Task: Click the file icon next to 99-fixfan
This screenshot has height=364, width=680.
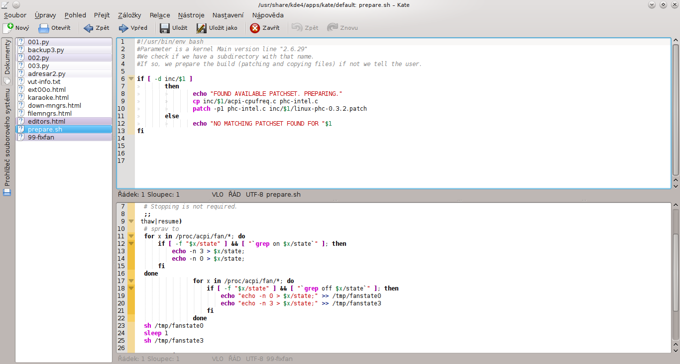Action: click(x=21, y=138)
